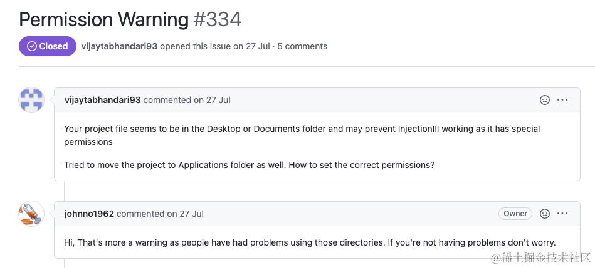
Task: Open johnno1962 author profile link
Action: coord(89,214)
